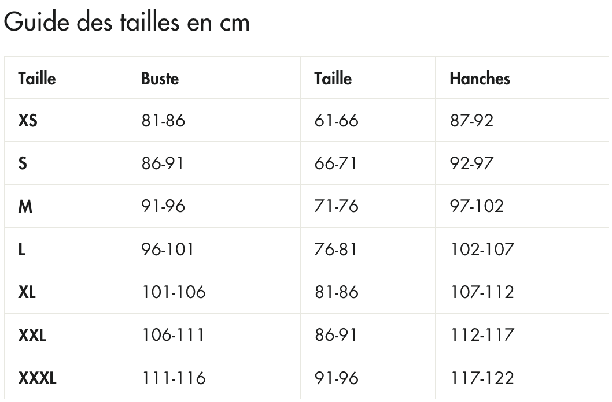The image size is (612, 402).
Task: Select the bust value 106-111
Action: coord(173,335)
